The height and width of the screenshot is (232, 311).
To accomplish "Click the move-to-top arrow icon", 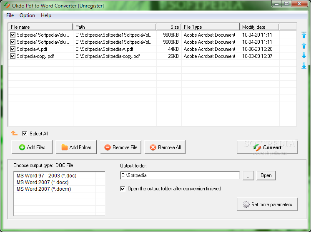I will (x=303, y=35).
